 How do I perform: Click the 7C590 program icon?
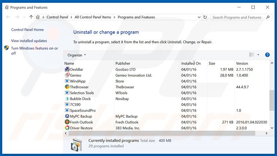coord(67,104)
